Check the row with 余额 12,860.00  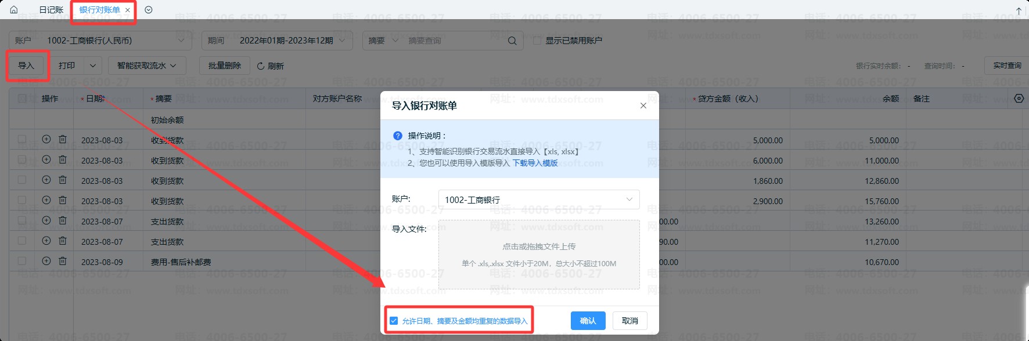point(22,180)
